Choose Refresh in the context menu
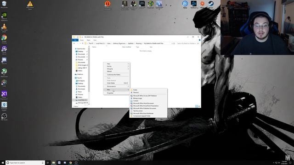 (116, 71)
